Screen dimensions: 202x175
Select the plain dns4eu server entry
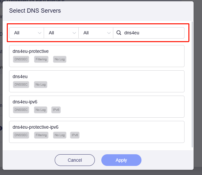click(x=97, y=77)
